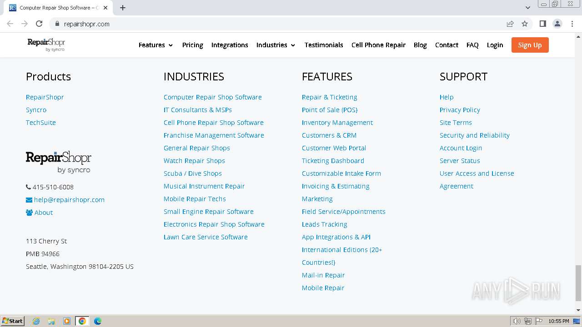Open Chrome three-dot menu

[x=572, y=24]
